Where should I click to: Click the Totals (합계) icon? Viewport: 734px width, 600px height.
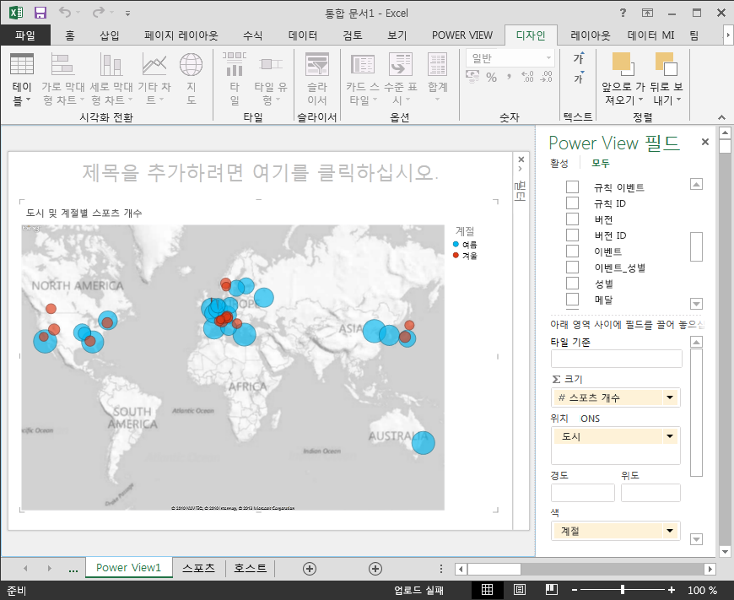coord(437,65)
